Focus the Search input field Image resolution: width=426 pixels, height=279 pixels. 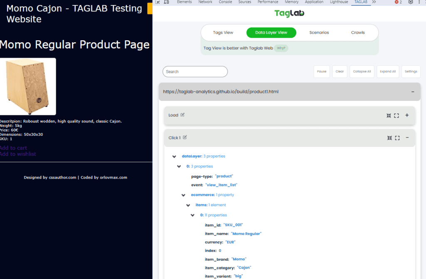pos(195,71)
